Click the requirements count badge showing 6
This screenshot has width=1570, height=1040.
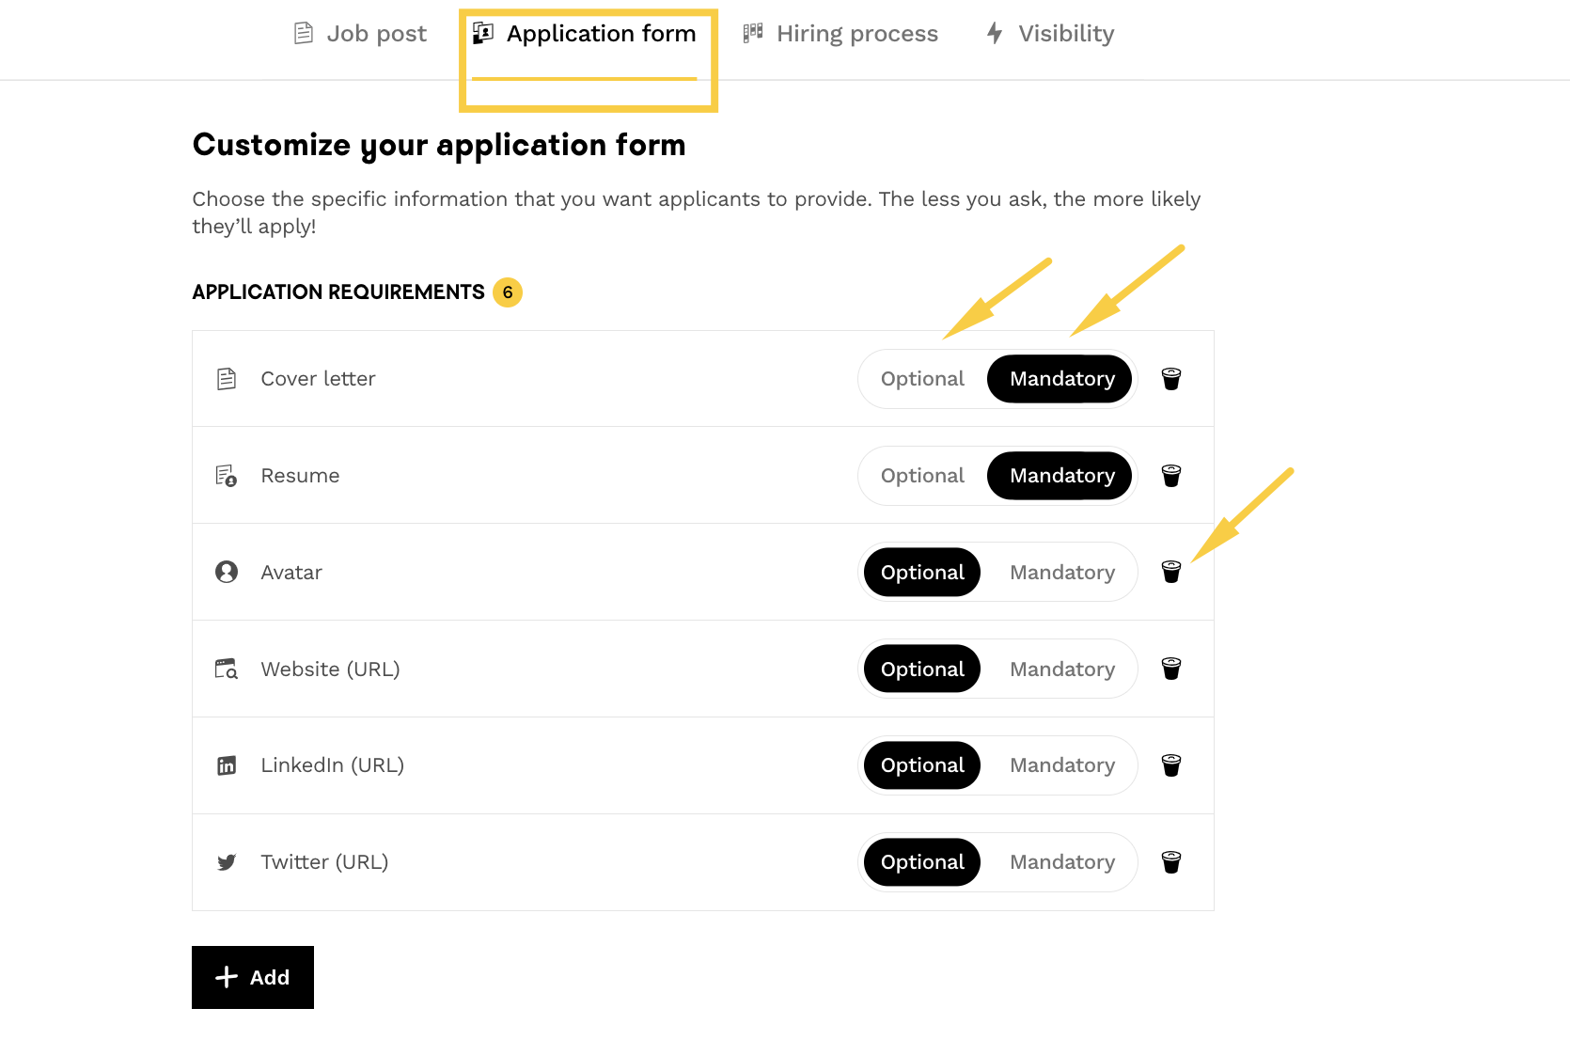coord(508,292)
